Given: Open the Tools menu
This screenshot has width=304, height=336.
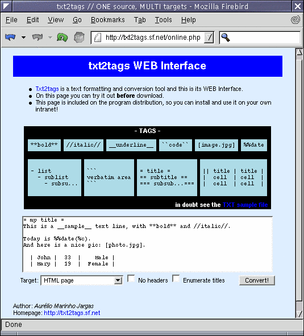Looking at the screenshot, I should pyautogui.click(x=163, y=20).
